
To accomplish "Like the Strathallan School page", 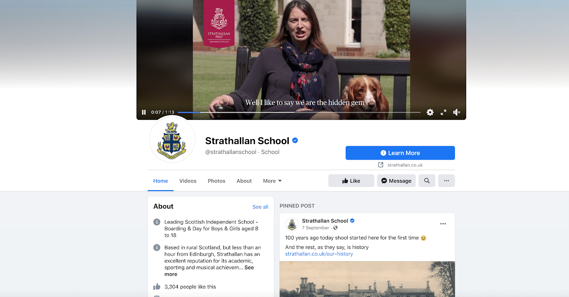I will pyautogui.click(x=351, y=181).
